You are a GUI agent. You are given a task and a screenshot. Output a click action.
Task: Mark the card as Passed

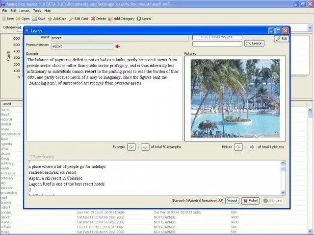click(232, 201)
